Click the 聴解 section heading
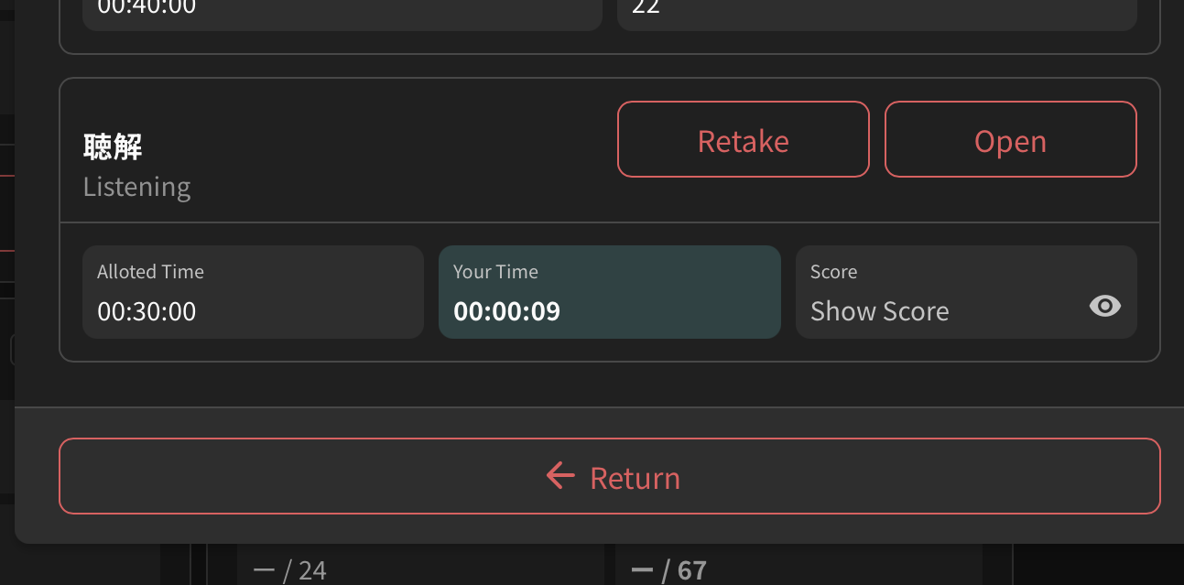The height and width of the screenshot is (585, 1184). [x=113, y=146]
